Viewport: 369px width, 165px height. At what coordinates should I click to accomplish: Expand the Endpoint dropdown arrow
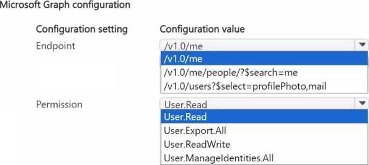click(362, 45)
